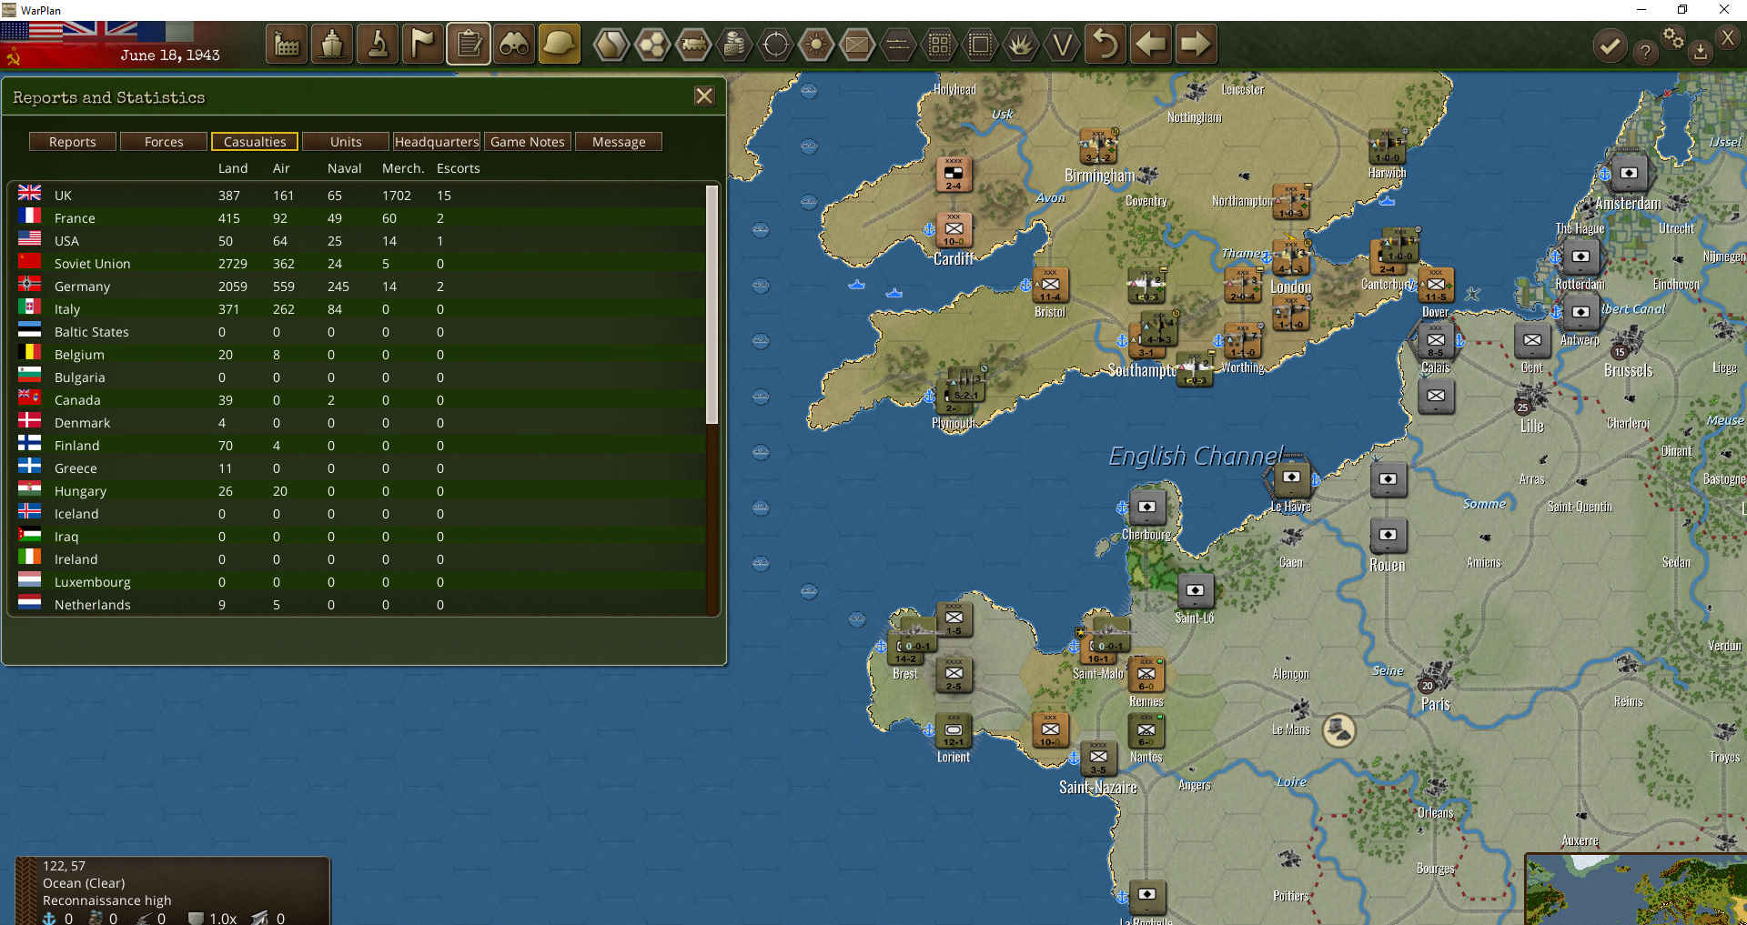
Task: Click the naval ship toolbar icon
Action: point(332,44)
